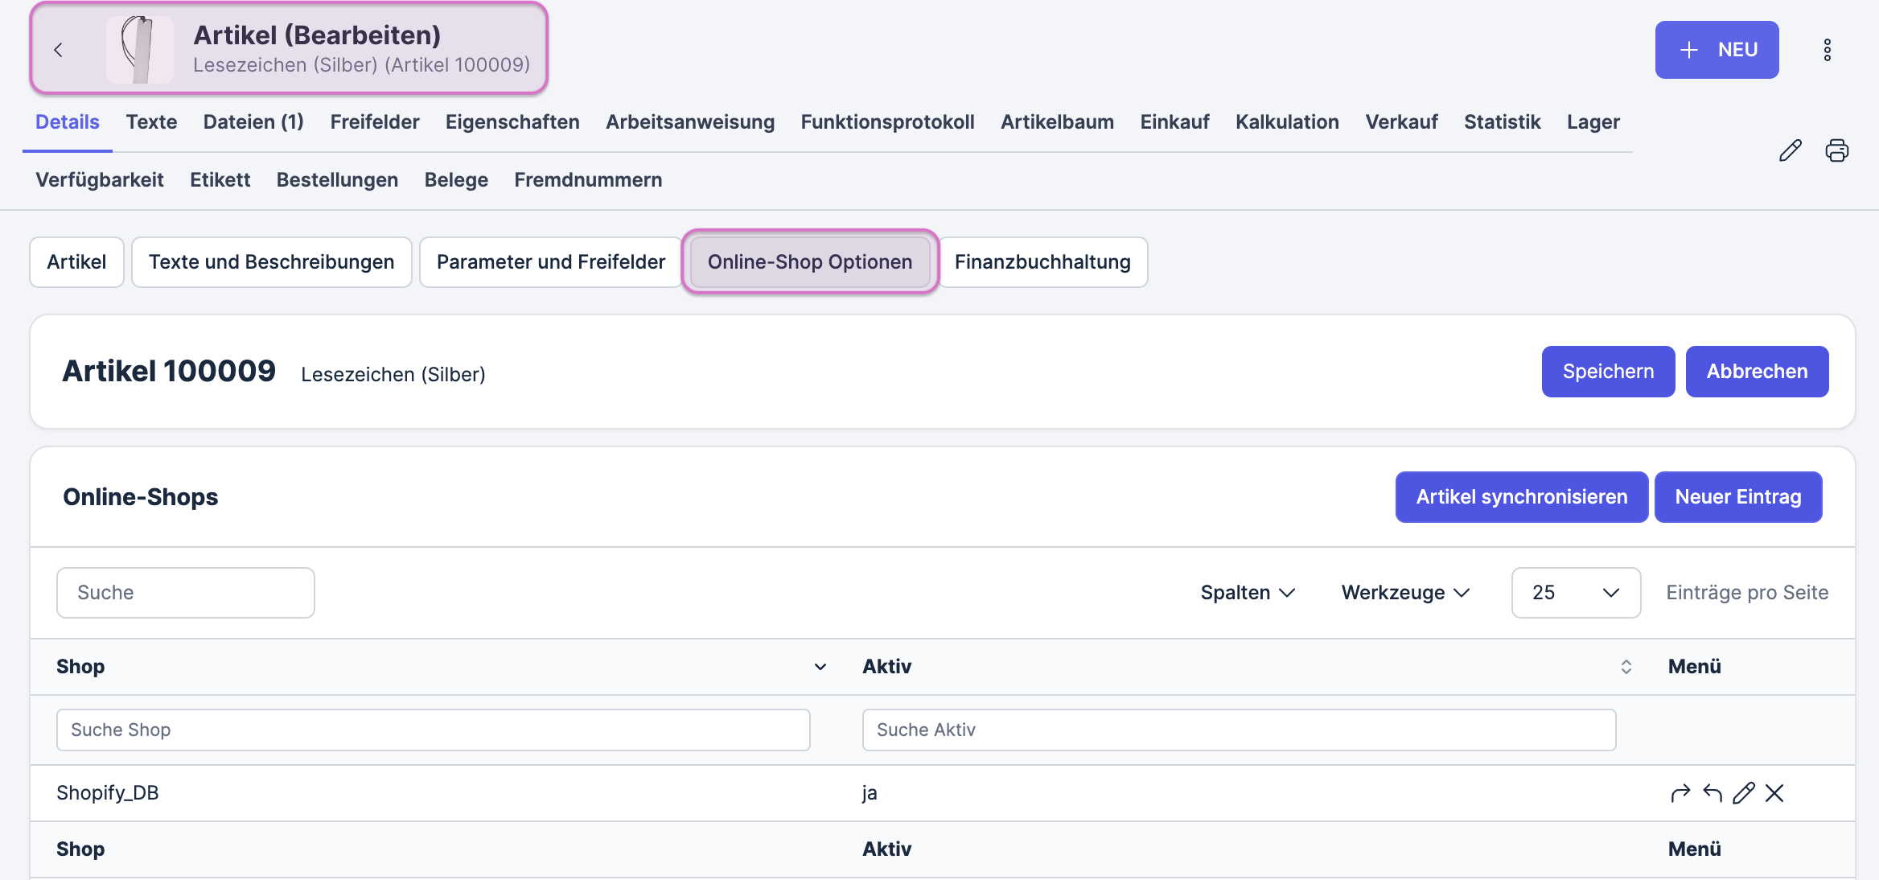Viewport: 1879px width, 880px height.
Task: Click the bookmark article thumbnail image
Action: click(x=139, y=50)
